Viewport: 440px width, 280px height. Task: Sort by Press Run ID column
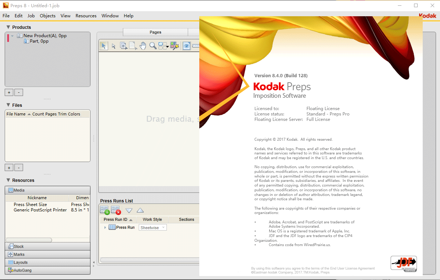118,219
